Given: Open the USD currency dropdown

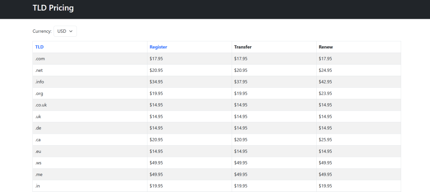Looking at the screenshot, I should coord(65,31).
